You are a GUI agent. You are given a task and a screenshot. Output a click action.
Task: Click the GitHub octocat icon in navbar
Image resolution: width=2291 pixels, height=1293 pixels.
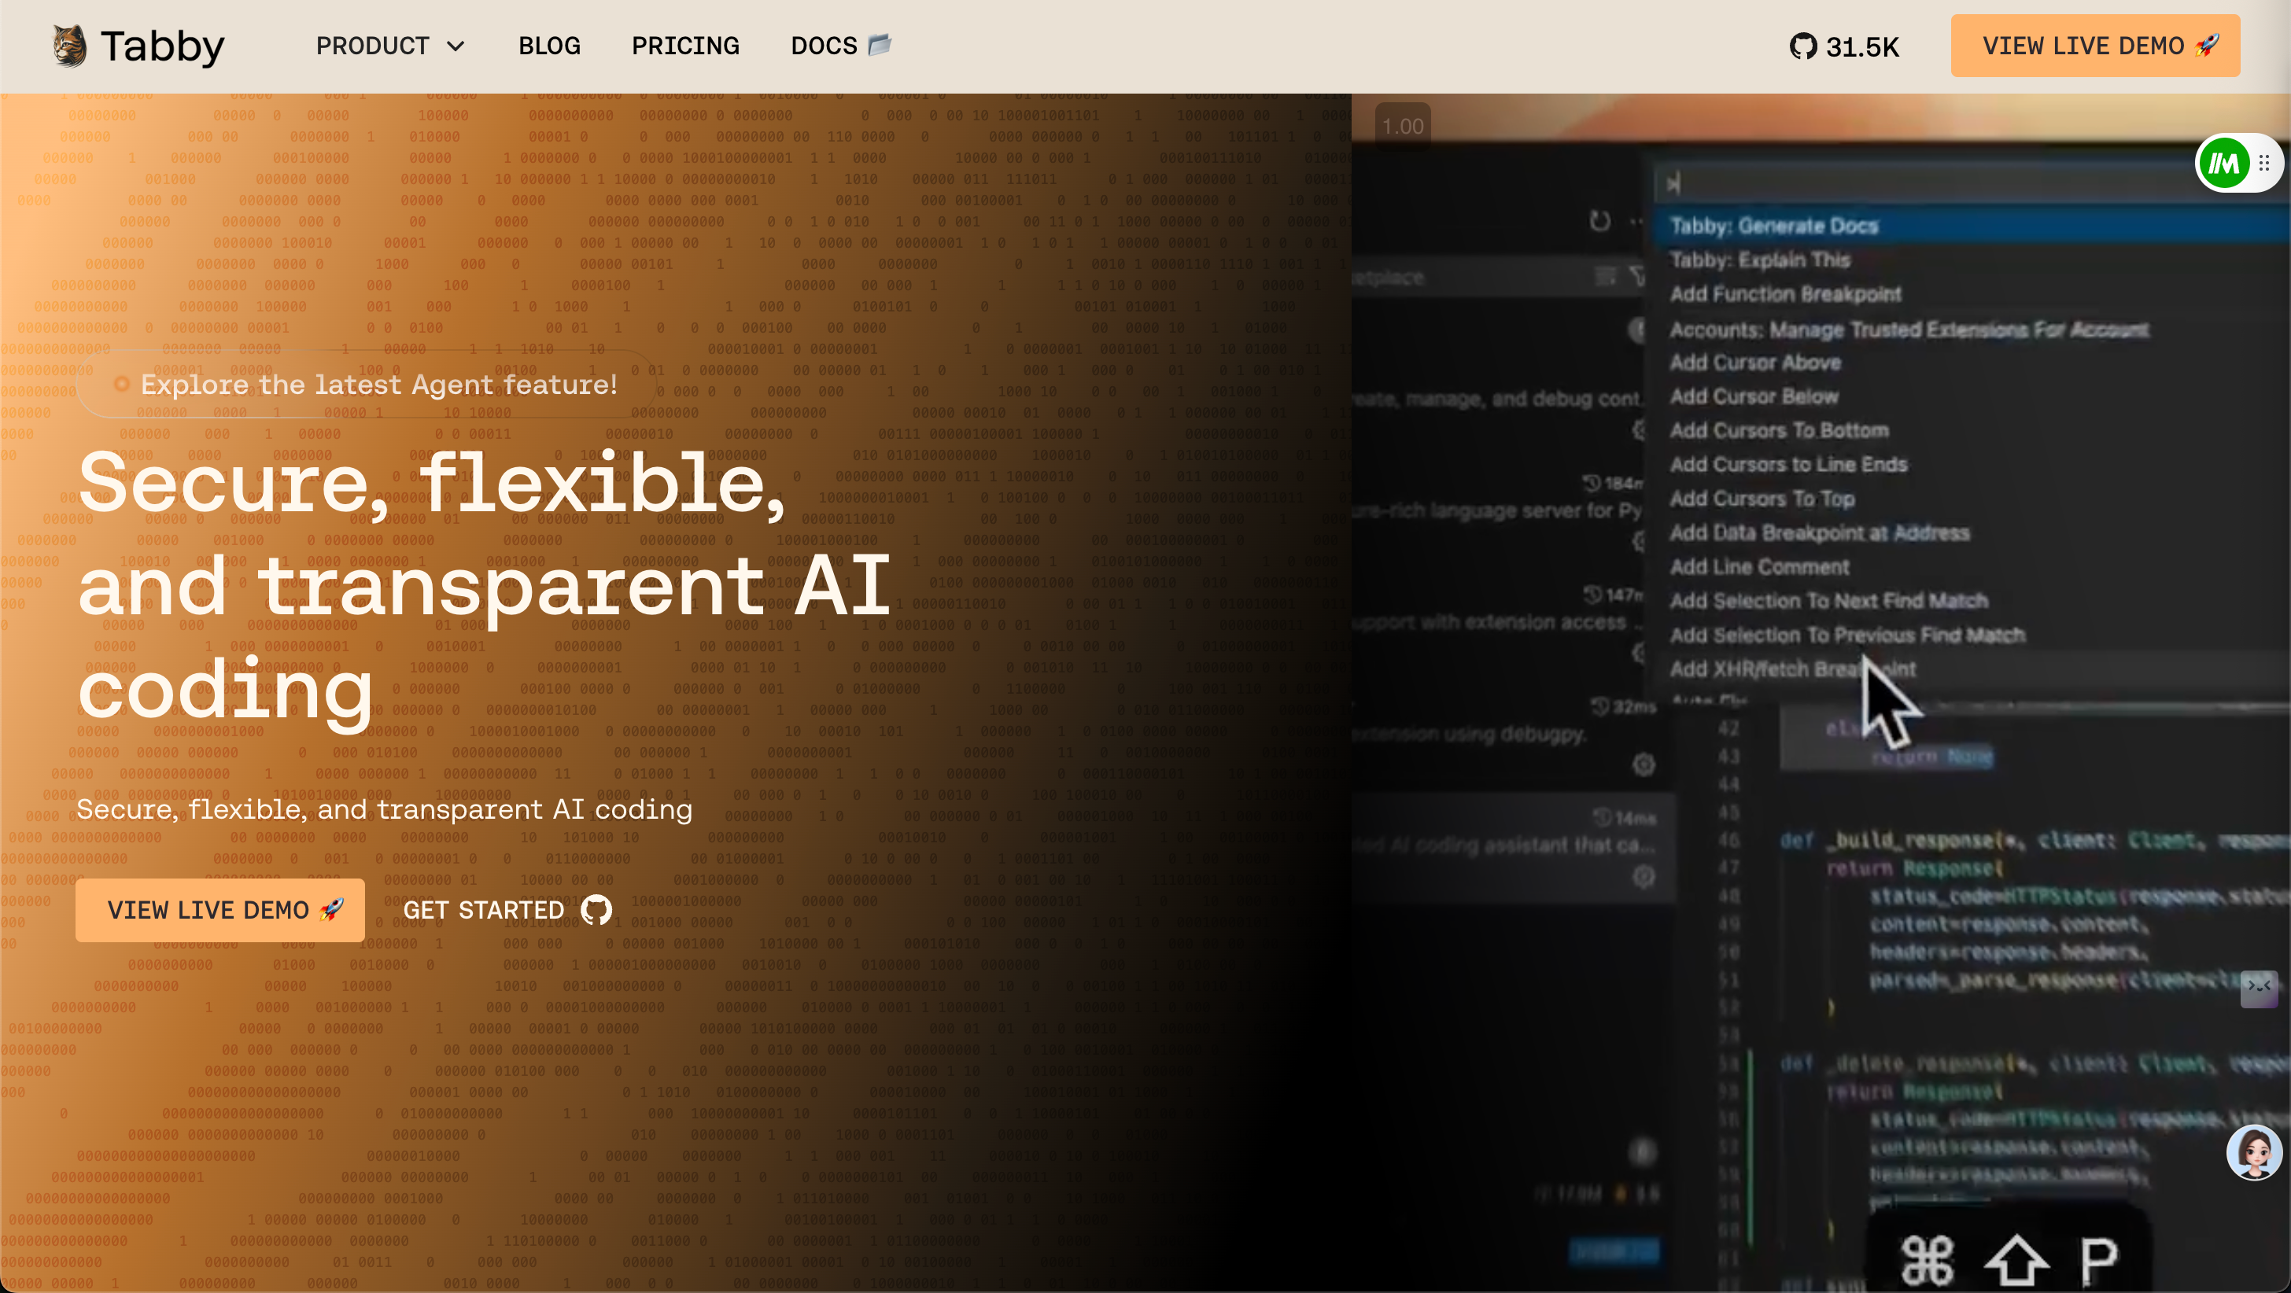(x=1802, y=46)
